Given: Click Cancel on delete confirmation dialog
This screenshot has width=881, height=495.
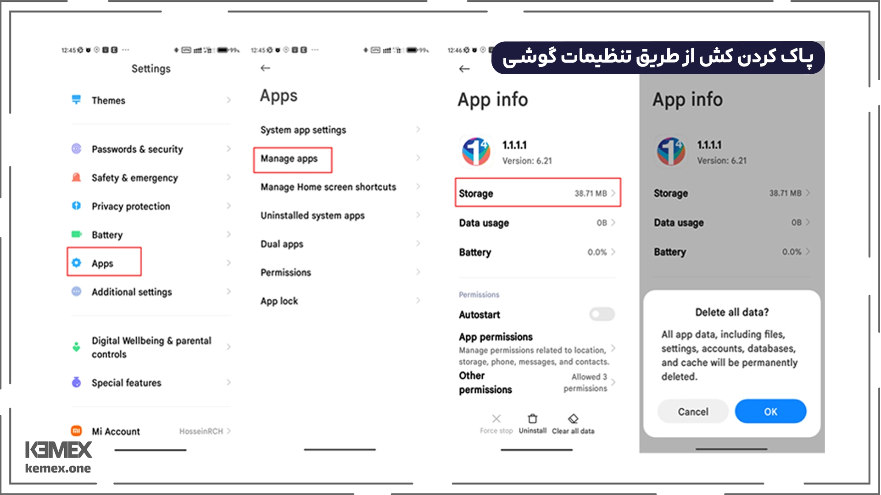Looking at the screenshot, I should 693,412.
